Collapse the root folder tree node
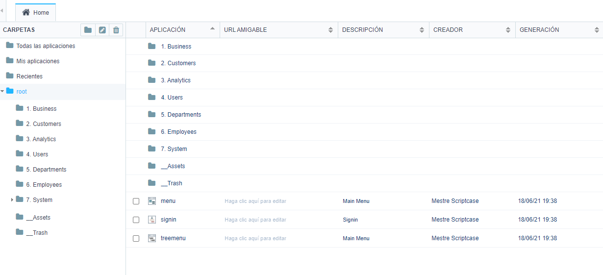 pos(2,91)
